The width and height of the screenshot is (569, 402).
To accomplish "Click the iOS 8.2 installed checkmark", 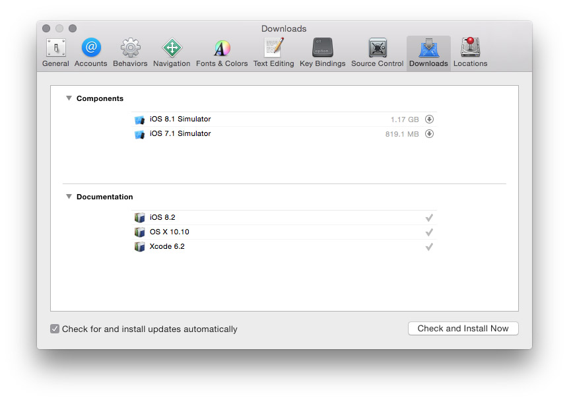I will coord(429,218).
